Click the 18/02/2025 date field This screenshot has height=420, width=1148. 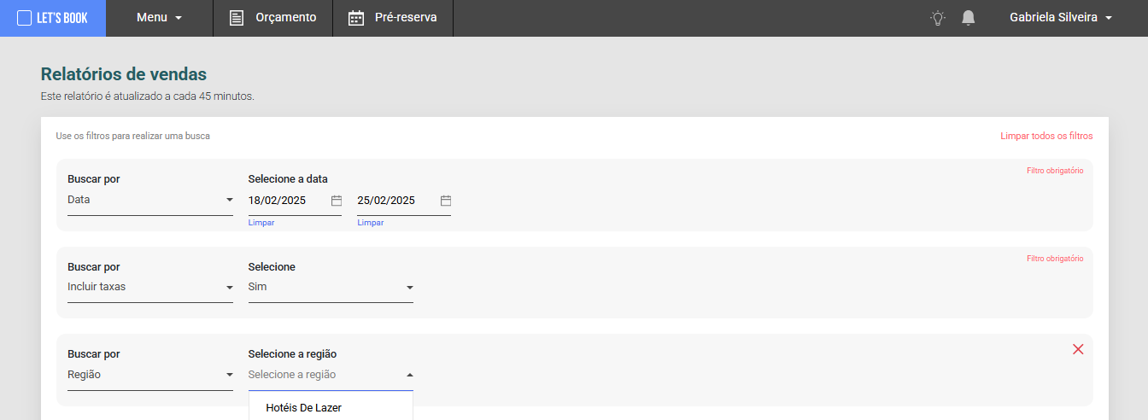(288, 201)
